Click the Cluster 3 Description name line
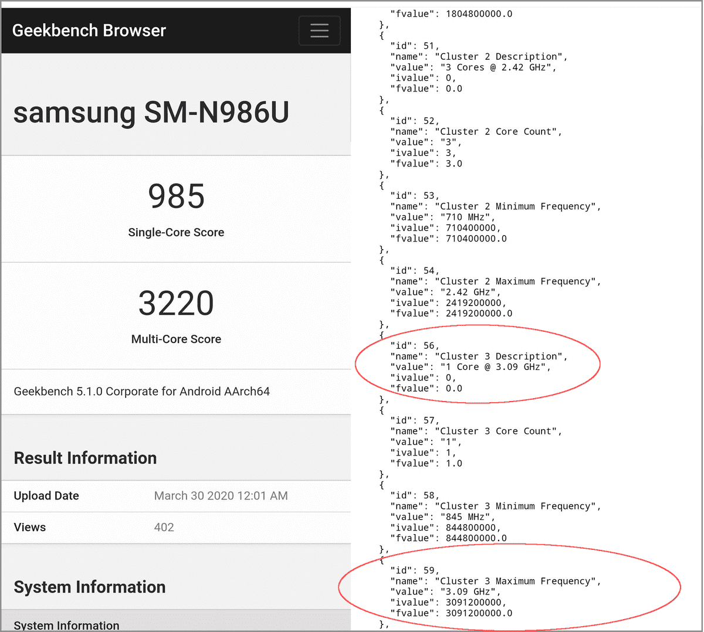Image resolution: width=704 pixels, height=632 pixels. coord(479,356)
